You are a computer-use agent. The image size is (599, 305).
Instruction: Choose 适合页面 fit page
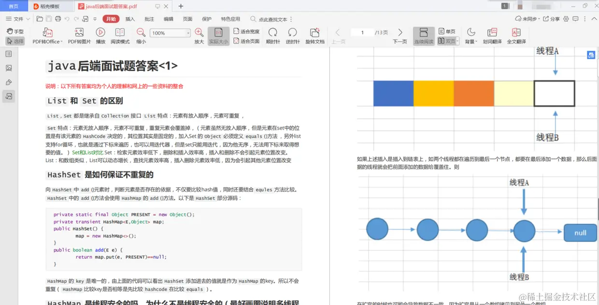246,42
